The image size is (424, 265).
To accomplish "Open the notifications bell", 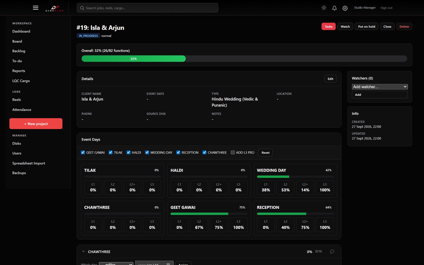I will pos(334,8).
